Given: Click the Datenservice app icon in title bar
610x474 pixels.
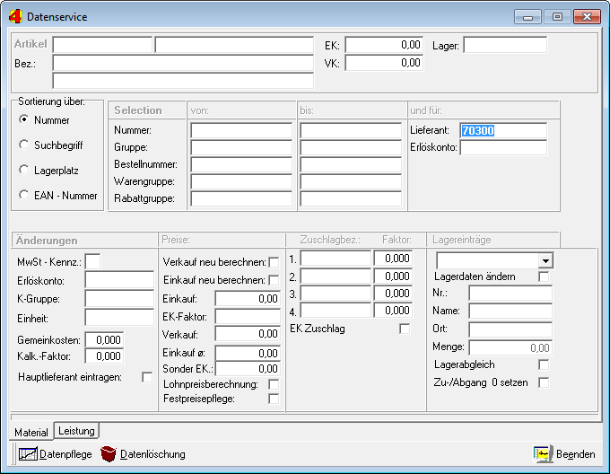Looking at the screenshot, I should coord(15,16).
